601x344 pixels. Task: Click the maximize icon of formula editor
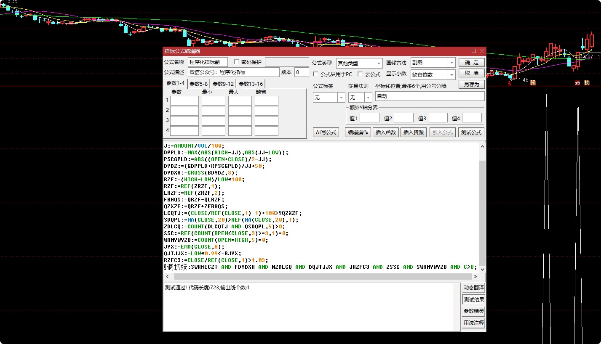(474, 51)
